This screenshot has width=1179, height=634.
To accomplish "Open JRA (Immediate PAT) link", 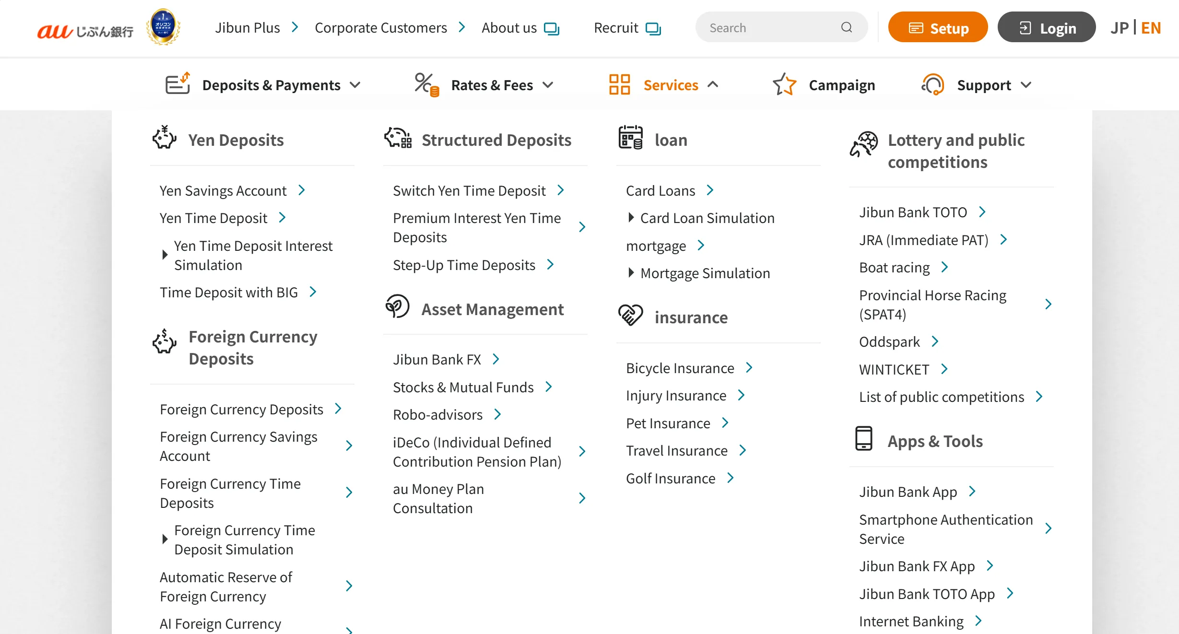I will point(924,240).
